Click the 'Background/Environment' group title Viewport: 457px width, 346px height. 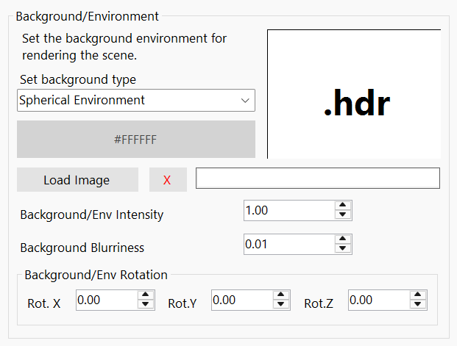(87, 17)
